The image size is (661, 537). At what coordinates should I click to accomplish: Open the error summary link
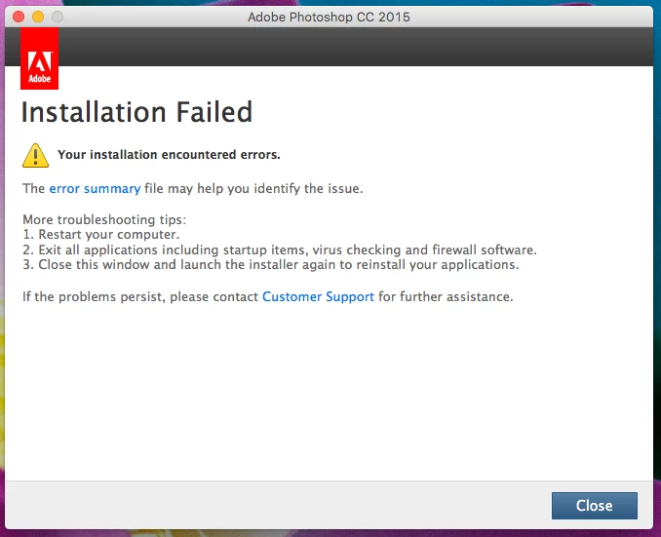point(95,188)
